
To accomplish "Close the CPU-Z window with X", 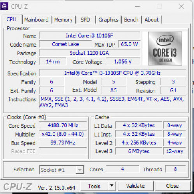I will click(x=182, y=6).
